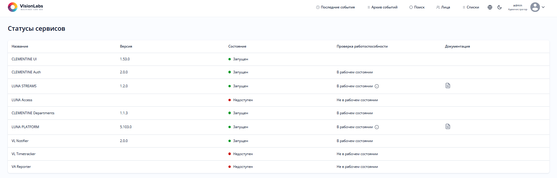Click the VL Timetracker unavailable status
The height and width of the screenshot is (178, 557).
(x=243, y=154)
